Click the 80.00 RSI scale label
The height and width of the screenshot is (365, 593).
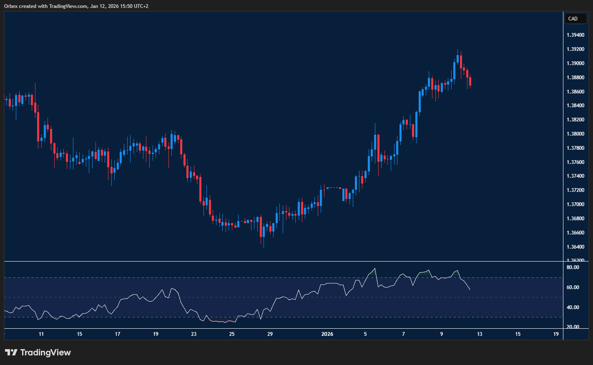click(573, 267)
